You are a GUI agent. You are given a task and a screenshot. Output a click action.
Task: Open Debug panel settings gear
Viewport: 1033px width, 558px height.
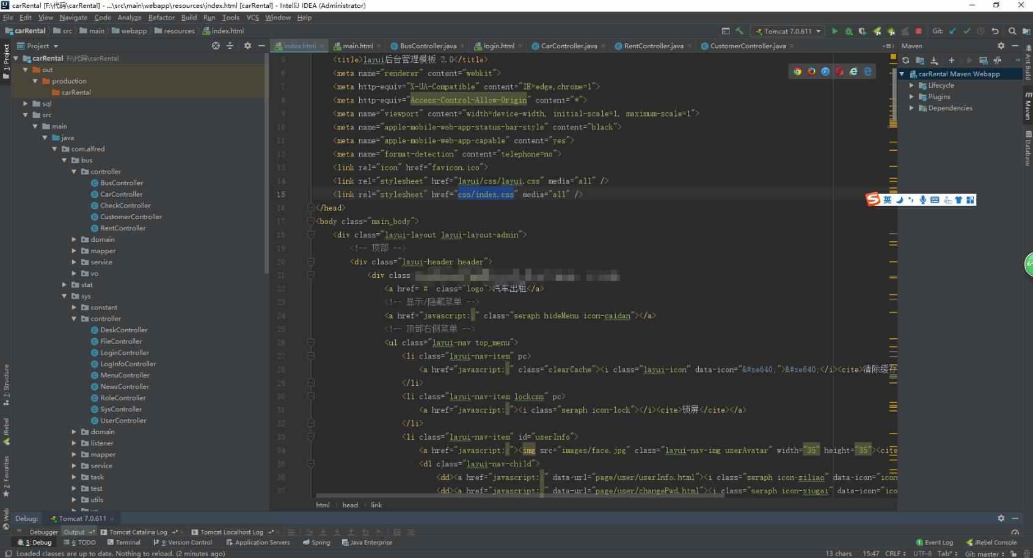pyautogui.click(x=1001, y=518)
